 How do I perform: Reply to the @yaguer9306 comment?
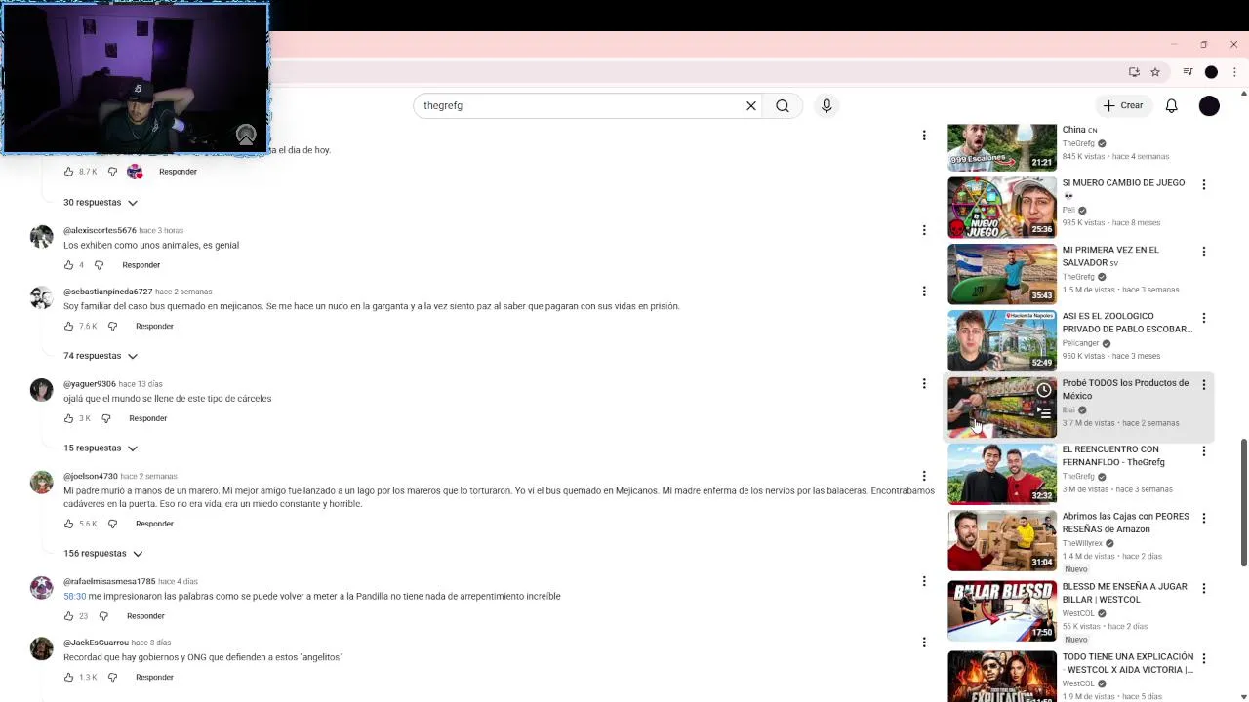148,418
